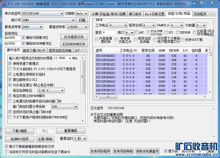Click info panel scroll up arrow
The width and height of the screenshot is (220, 158).
click(x=214, y=109)
